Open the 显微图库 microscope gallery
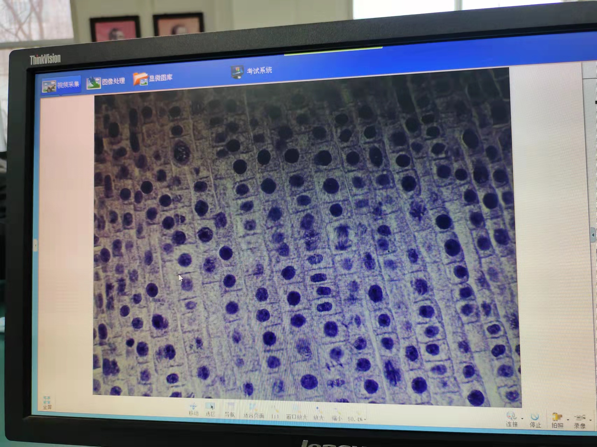This screenshot has width=597, height=447. pyautogui.click(x=153, y=78)
